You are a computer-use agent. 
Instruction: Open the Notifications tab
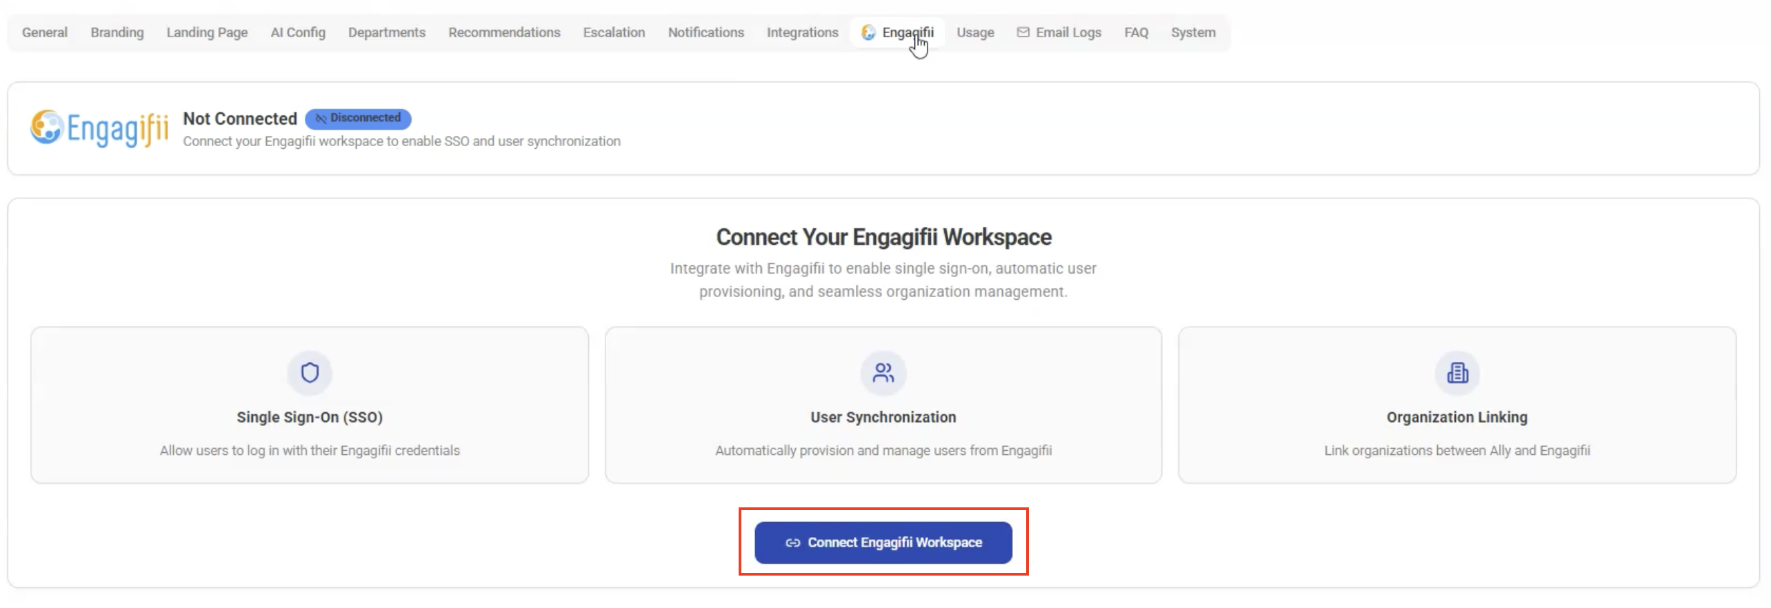coord(706,32)
